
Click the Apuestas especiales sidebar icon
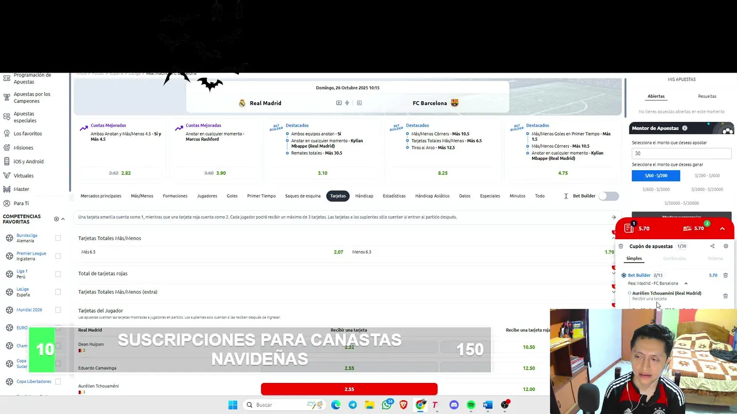pos(7,117)
